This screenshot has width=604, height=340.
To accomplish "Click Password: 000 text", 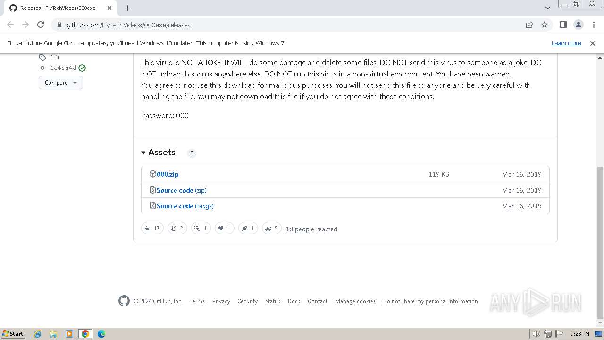I will pyautogui.click(x=165, y=115).
